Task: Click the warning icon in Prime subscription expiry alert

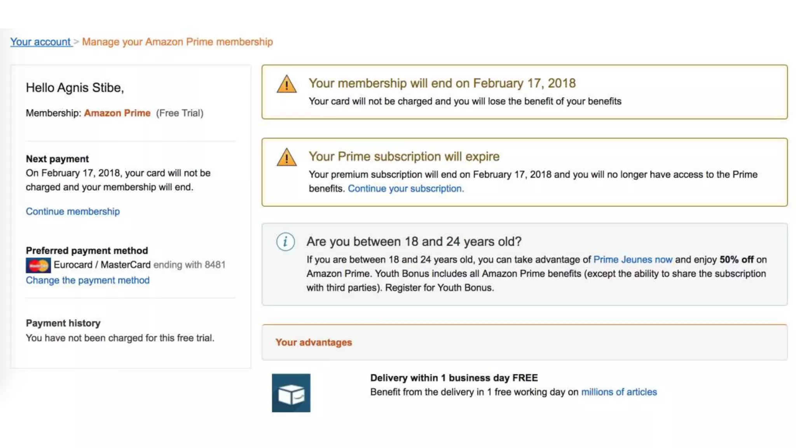Action: click(x=286, y=157)
